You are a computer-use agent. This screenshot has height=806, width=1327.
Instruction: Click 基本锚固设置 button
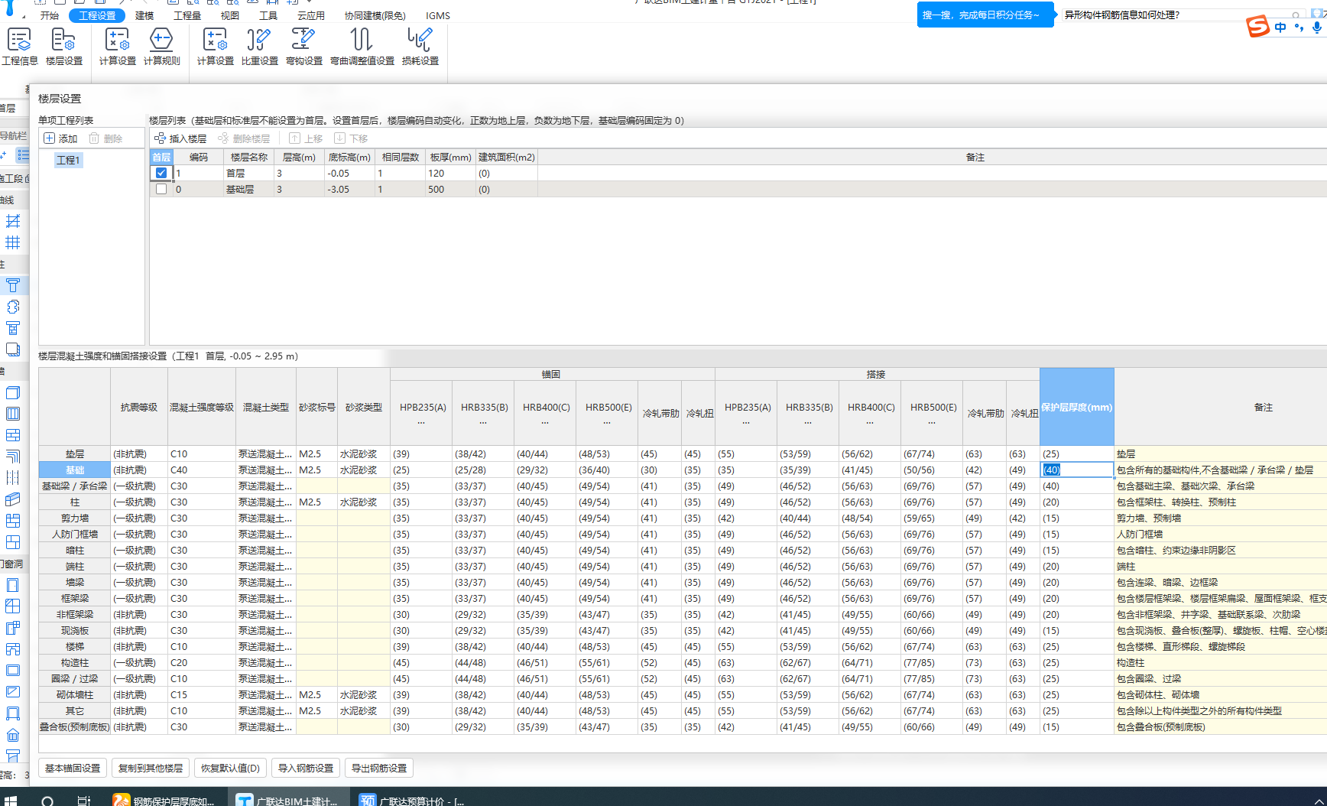coord(73,768)
